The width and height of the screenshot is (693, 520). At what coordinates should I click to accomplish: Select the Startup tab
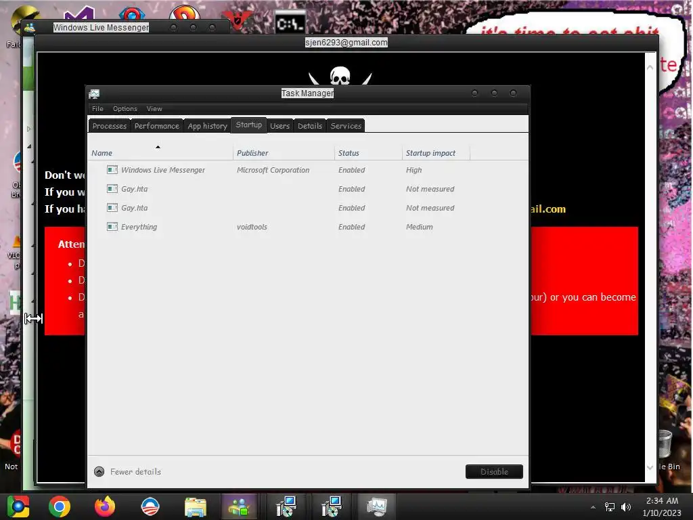(x=249, y=125)
